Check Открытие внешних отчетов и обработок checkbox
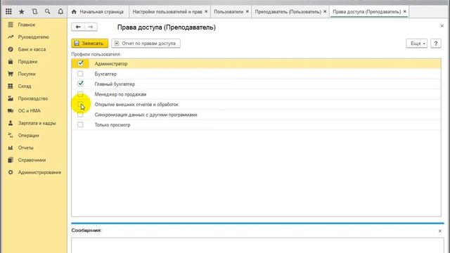The height and width of the screenshot is (253, 450). coord(80,104)
